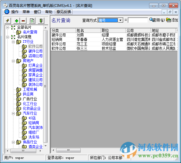Viewport: 181px width, 163px height.
Task: Sort by the 公司 column header
Action: coord(138,30)
